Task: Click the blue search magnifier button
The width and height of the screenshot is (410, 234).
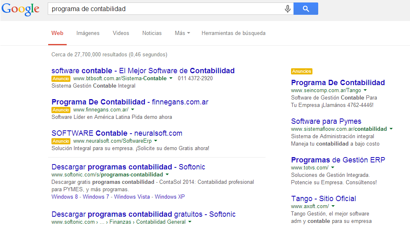Action: tap(306, 9)
